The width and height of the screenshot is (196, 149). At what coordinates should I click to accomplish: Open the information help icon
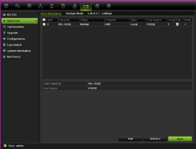click(x=97, y=6)
